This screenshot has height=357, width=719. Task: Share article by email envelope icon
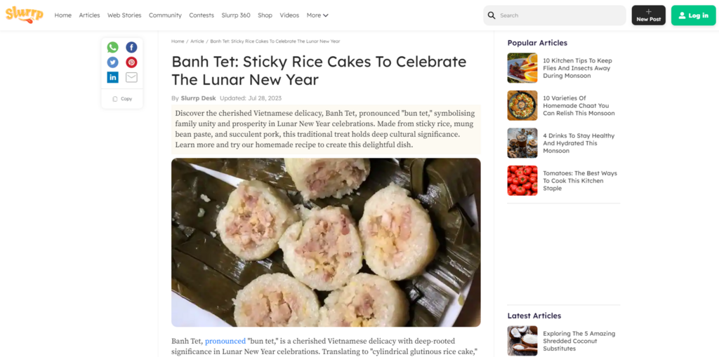click(x=131, y=77)
